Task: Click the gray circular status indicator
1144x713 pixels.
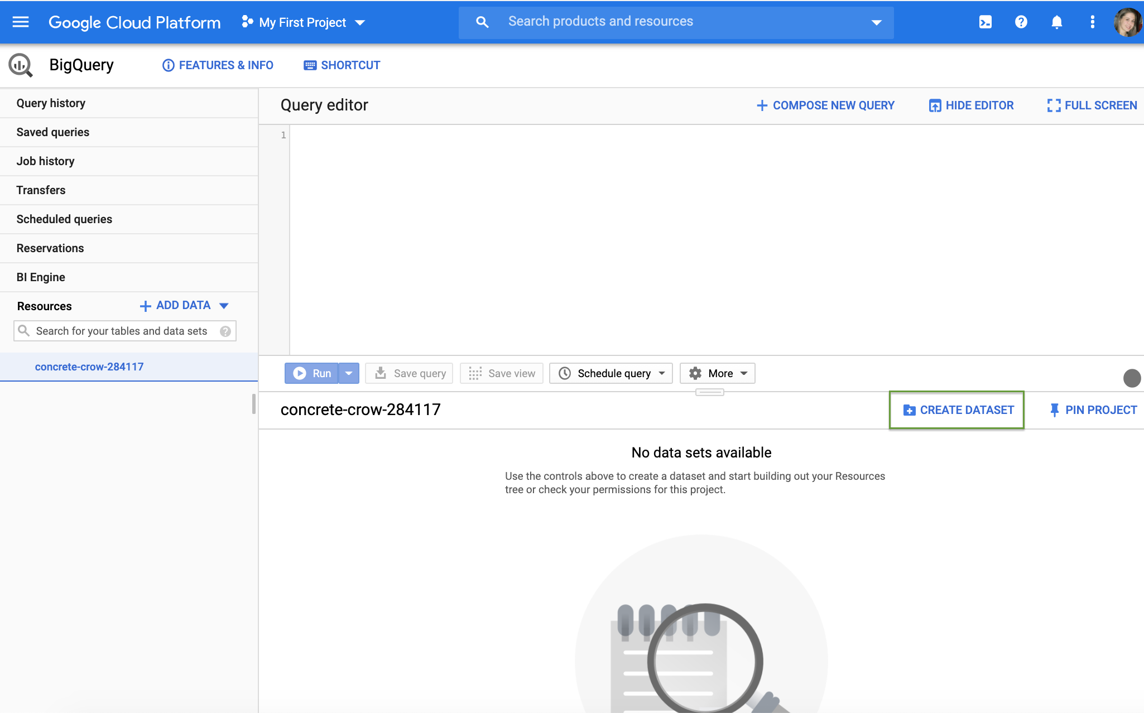Action: 1132,378
